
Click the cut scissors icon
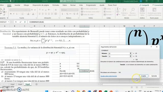point(4,9)
